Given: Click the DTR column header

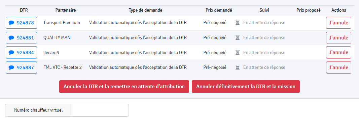Looking at the screenshot, I should pyautogui.click(x=24, y=10).
